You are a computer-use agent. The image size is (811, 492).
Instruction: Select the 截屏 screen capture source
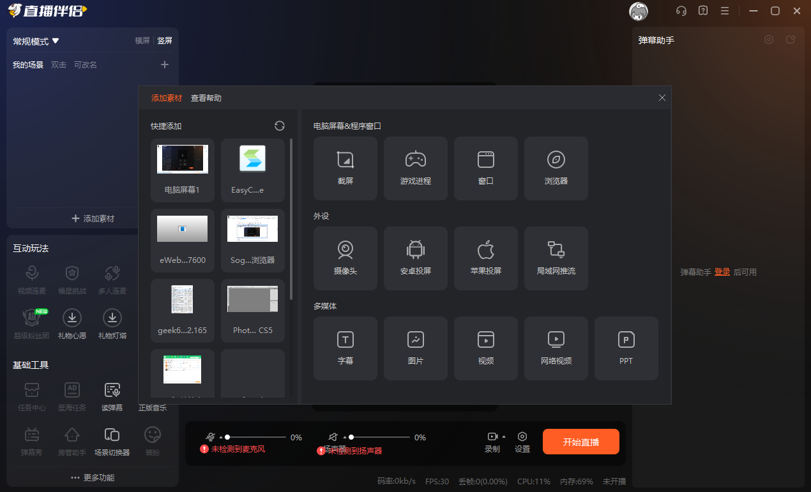pyautogui.click(x=345, y=168)
